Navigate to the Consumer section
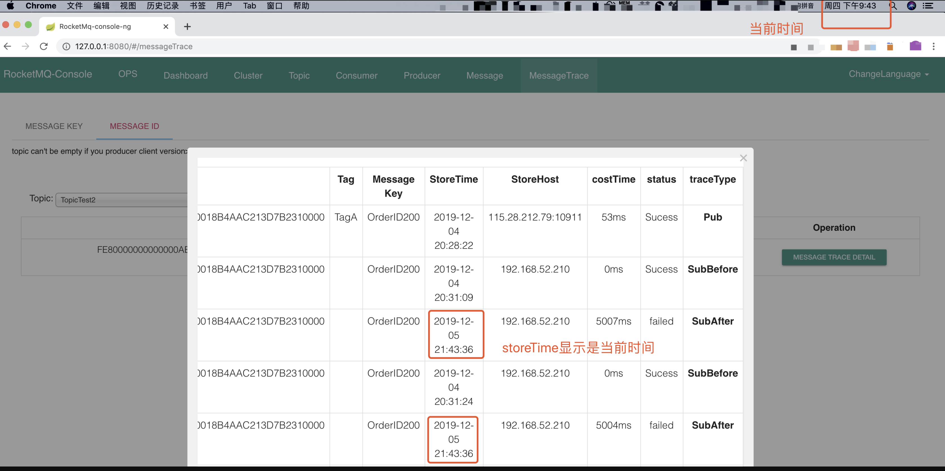Image resolution: width=945 pixels, height=471 pixels. coord(356,76)
